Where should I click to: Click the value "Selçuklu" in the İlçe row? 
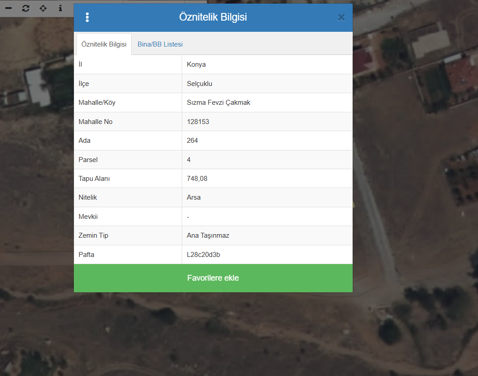[199, 84]
